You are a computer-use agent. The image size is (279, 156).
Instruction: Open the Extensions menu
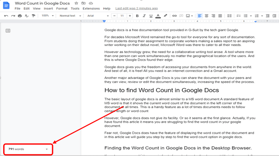coord(91,8)
